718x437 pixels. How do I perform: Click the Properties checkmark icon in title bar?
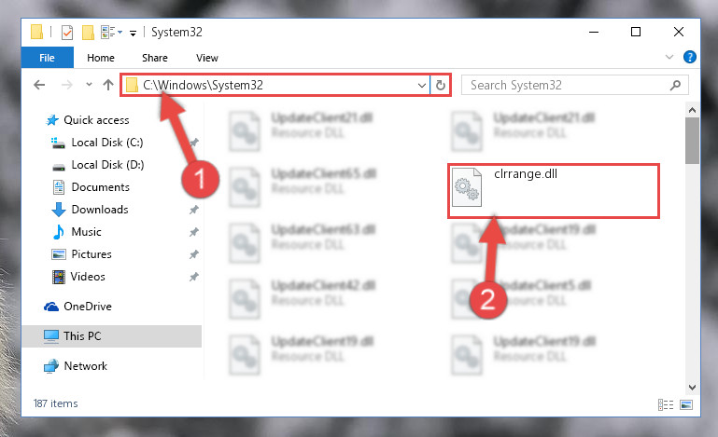67,33
